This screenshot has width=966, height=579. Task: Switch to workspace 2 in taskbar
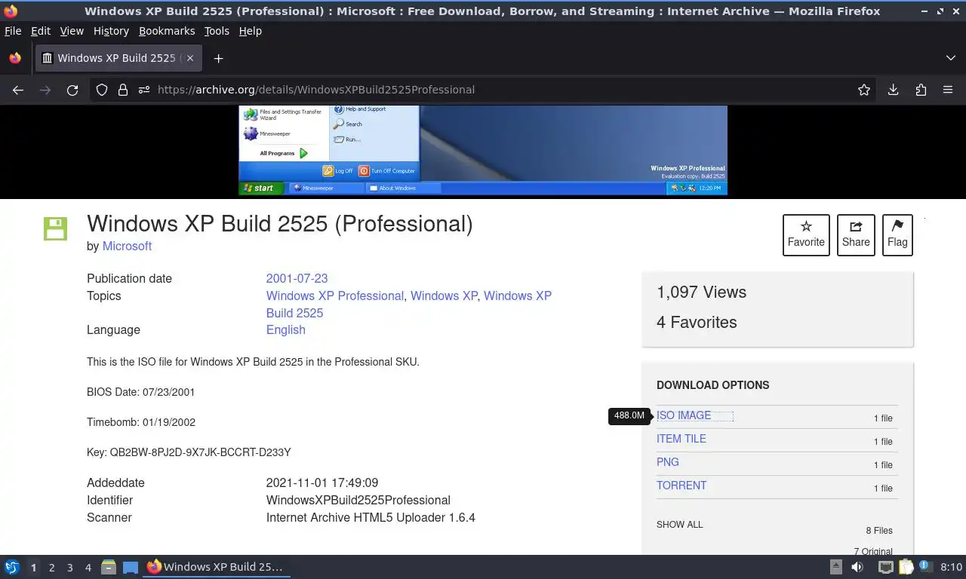[51, 568]
